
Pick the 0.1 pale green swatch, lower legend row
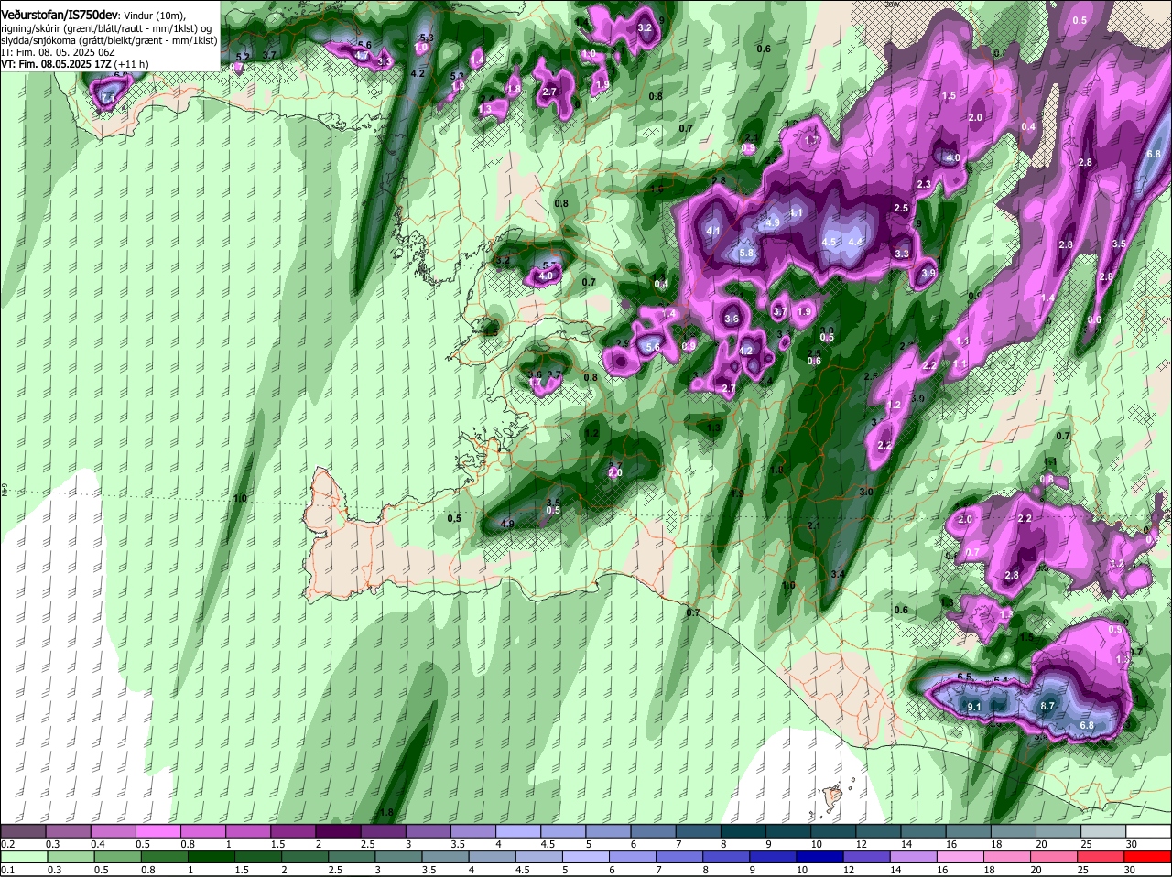23,857
